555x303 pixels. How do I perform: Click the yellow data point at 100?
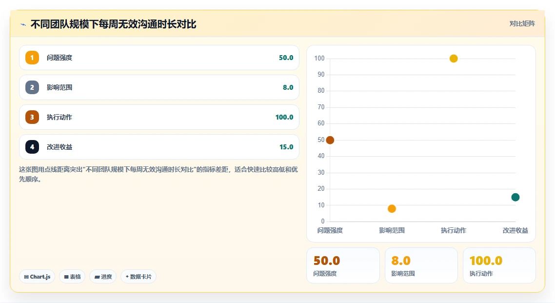click(454, 59)
